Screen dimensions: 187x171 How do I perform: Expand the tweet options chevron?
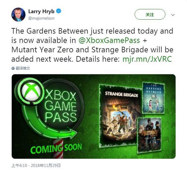(x=173, y=15)
